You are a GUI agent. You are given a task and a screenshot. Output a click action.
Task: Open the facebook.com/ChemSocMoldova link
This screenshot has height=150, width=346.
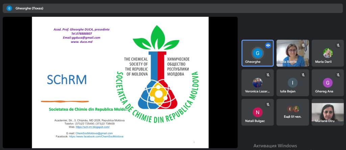96,137
